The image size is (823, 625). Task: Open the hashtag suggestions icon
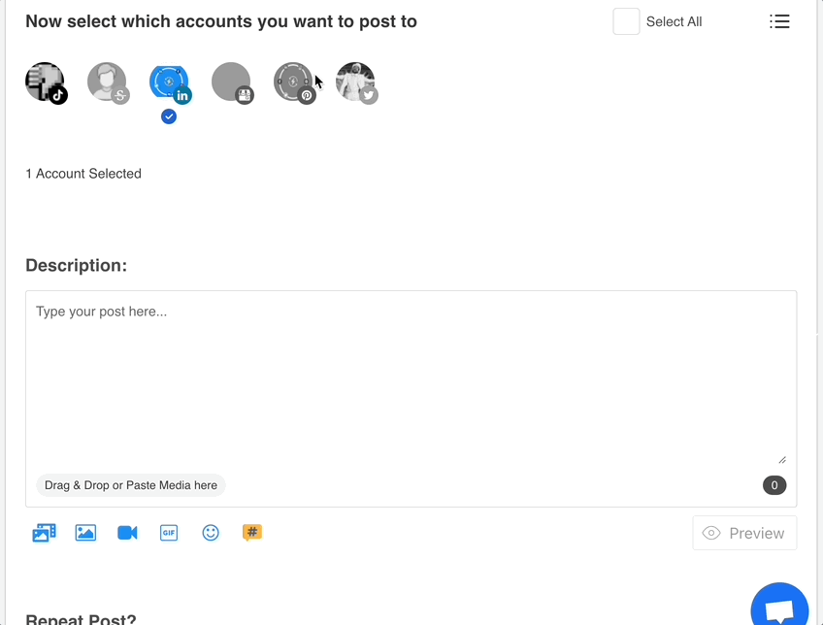(252, 533)
